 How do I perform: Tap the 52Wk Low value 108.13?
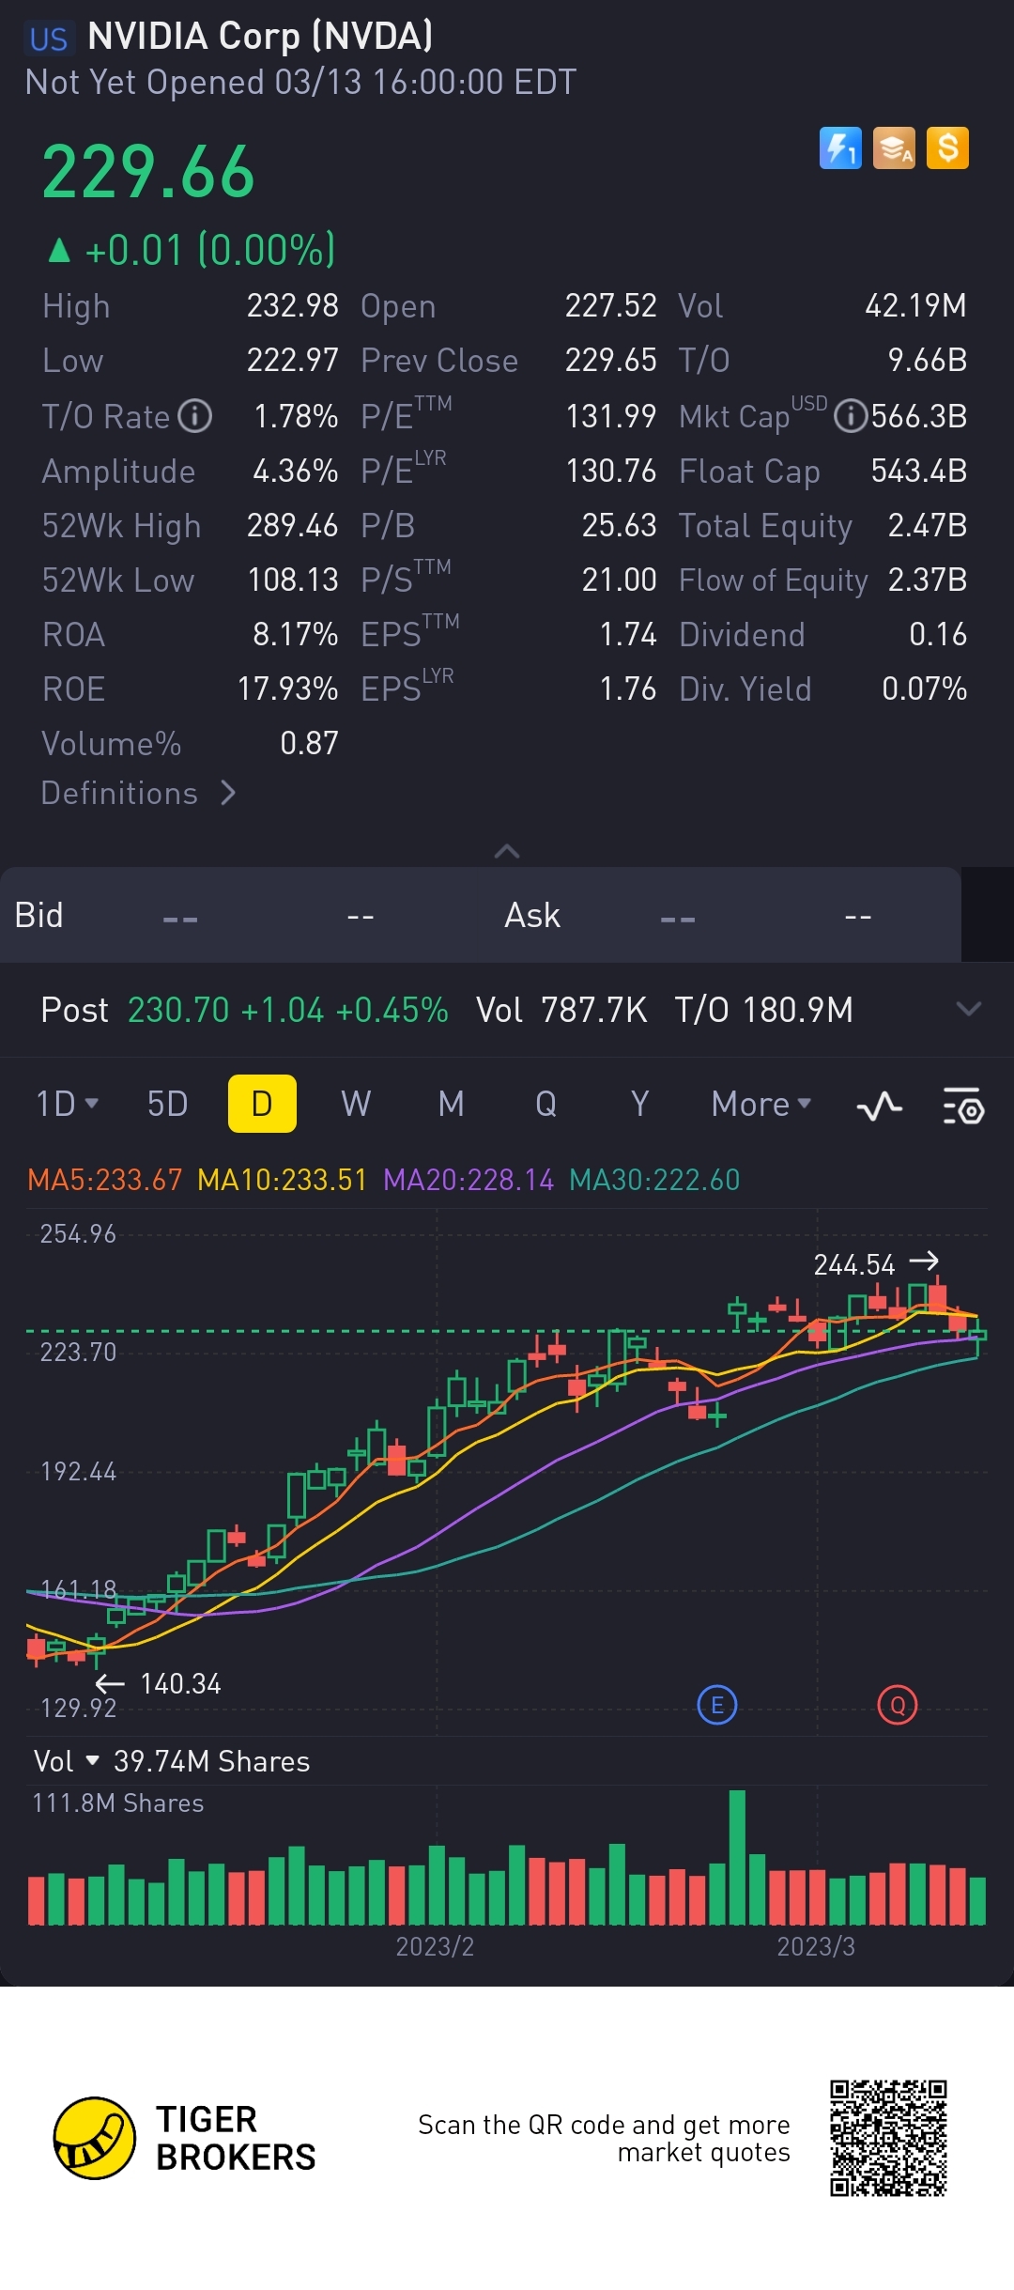point(293,580)
